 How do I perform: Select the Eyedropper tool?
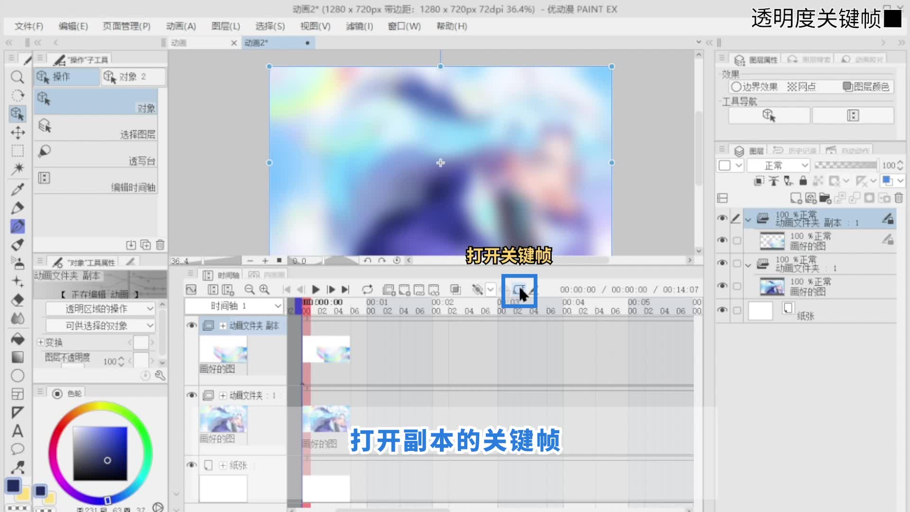18,189
